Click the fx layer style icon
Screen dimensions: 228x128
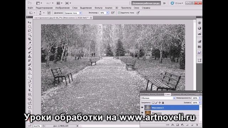point(172,125)
